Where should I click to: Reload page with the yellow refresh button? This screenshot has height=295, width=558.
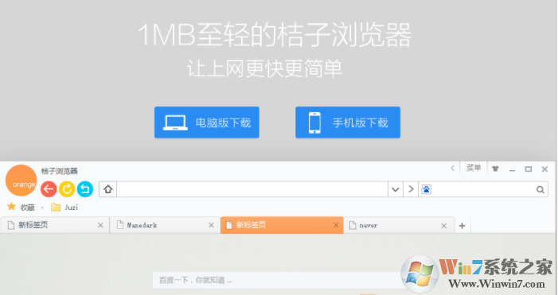coord(67,189)
